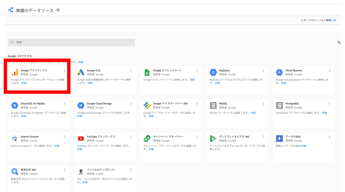Open Cloud SQL for MySQL more menu

tap(65, 104)
